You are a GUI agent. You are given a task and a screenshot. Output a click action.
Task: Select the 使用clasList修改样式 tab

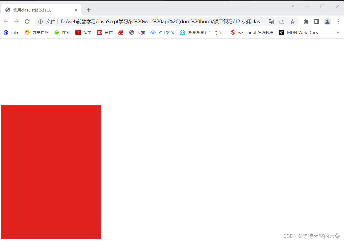(41, 10)
